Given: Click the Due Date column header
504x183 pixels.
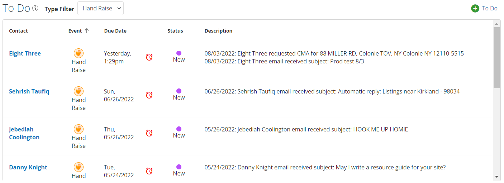Looking at the screenshot, I should [x=115, y=31].
